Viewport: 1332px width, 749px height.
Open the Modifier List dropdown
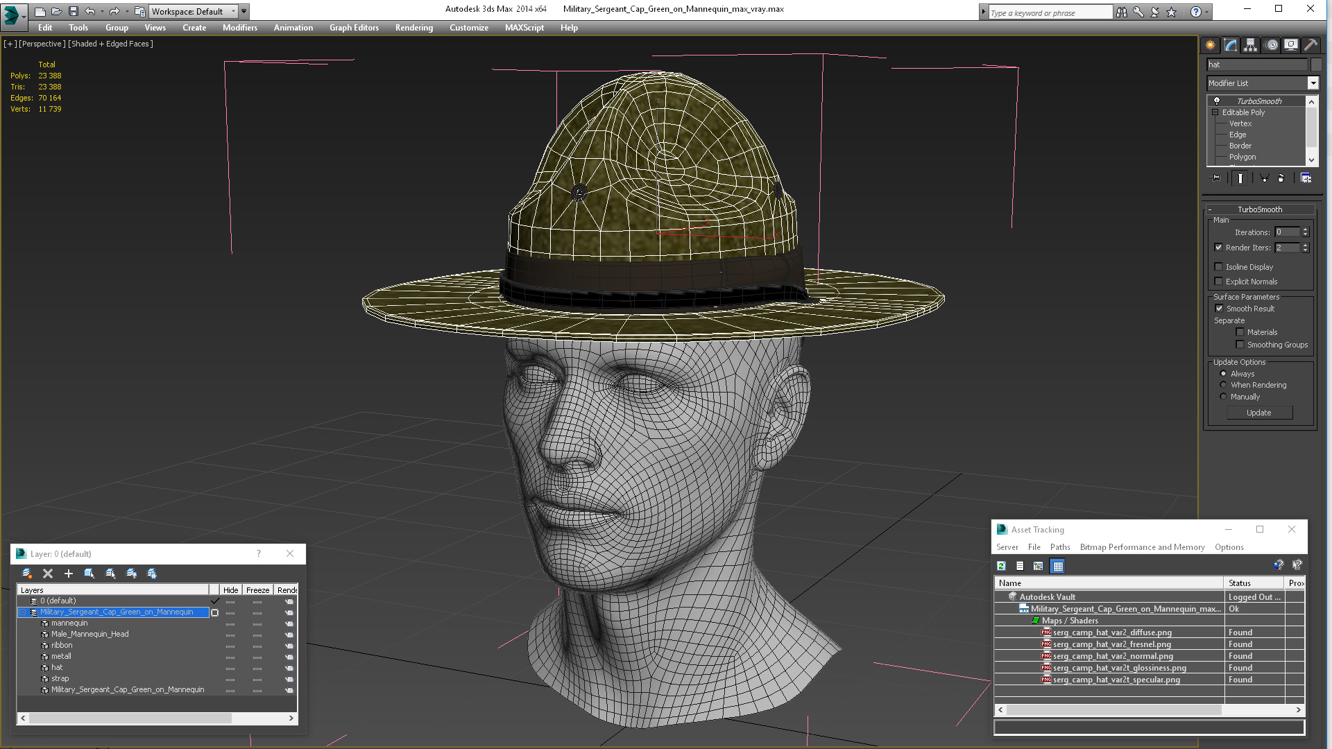1313,83
